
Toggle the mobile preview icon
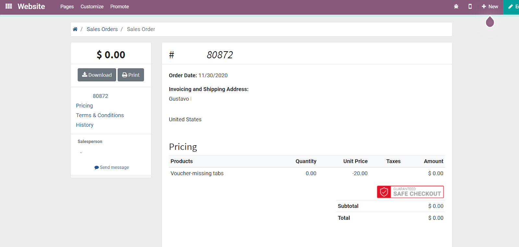[x=470, y=6]
